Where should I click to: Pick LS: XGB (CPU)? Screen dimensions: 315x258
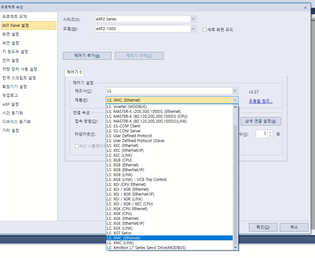click(169, 160)
